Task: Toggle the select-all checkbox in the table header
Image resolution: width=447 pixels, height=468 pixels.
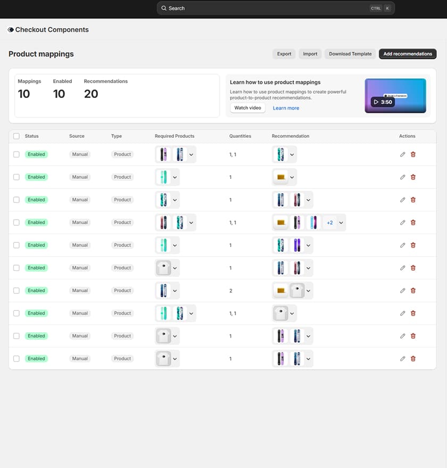Action: point(16,136)
